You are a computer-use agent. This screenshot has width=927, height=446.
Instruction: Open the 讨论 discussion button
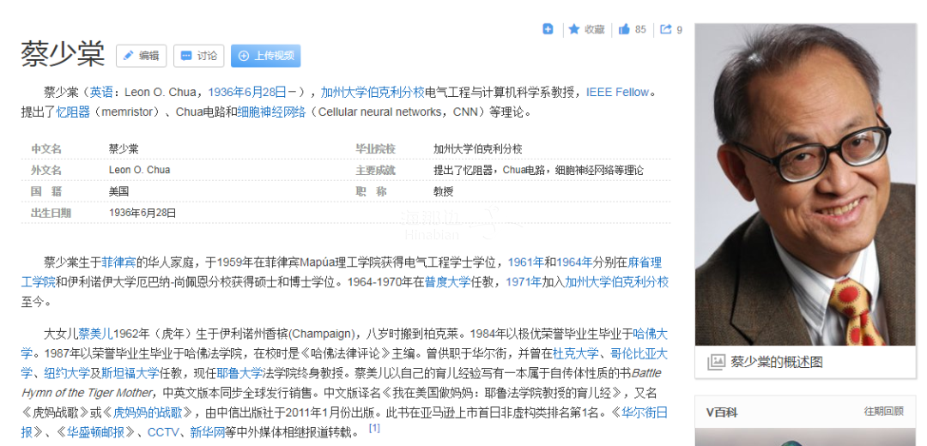[x=198, y=56]
